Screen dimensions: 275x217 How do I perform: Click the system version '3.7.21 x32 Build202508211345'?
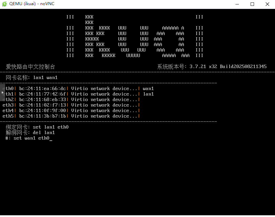[x=228, y=66]
